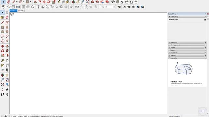Select the Offset tool in top toolbar
This screenshot has height=117, width=209.
click(x=40, y=2)
